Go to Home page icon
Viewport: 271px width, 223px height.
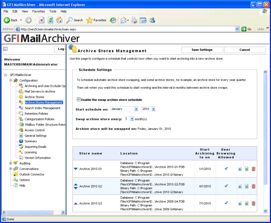coord(59,20)
